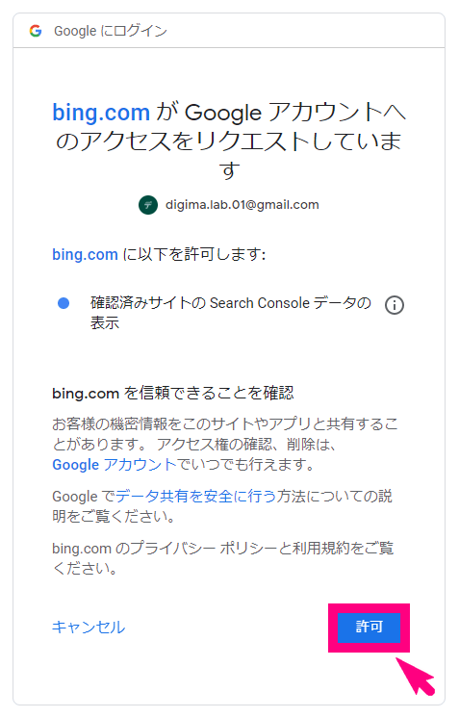This screenshot has height=718, width=459.
Task: Click the プライバシー ポリシーと利用規約 paragraph
Action: pos(223,557)
